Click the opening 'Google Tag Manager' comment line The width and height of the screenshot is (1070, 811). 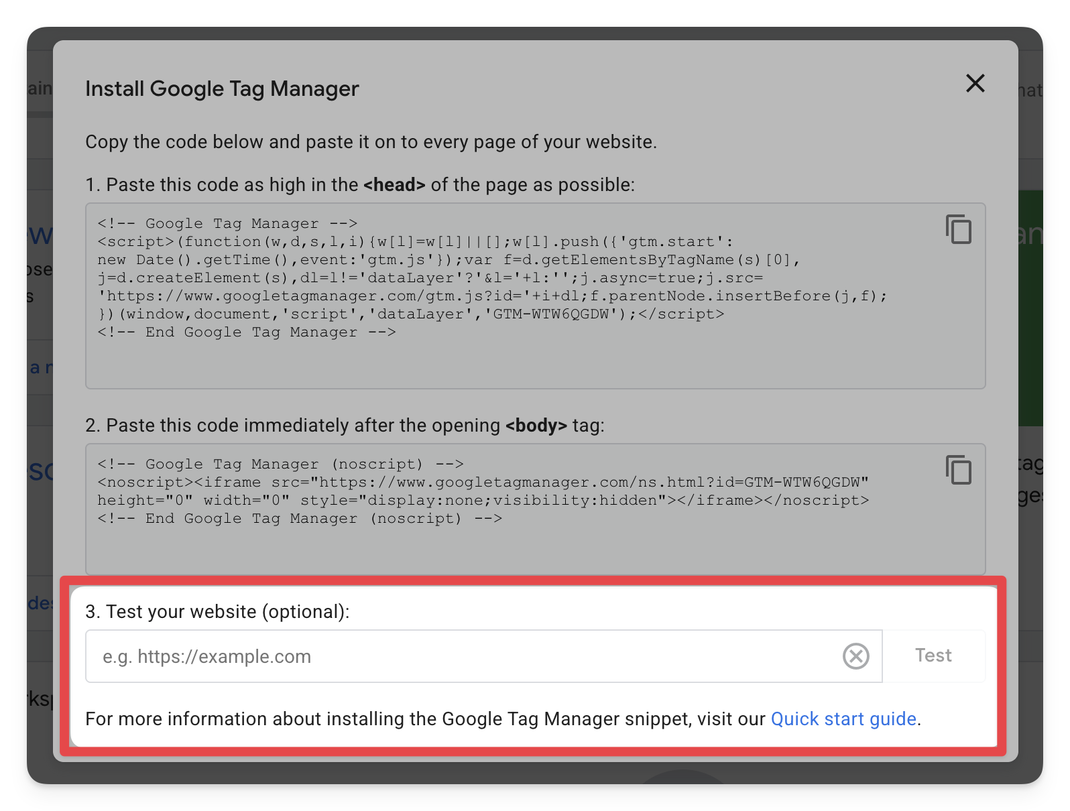coord(227,224)
